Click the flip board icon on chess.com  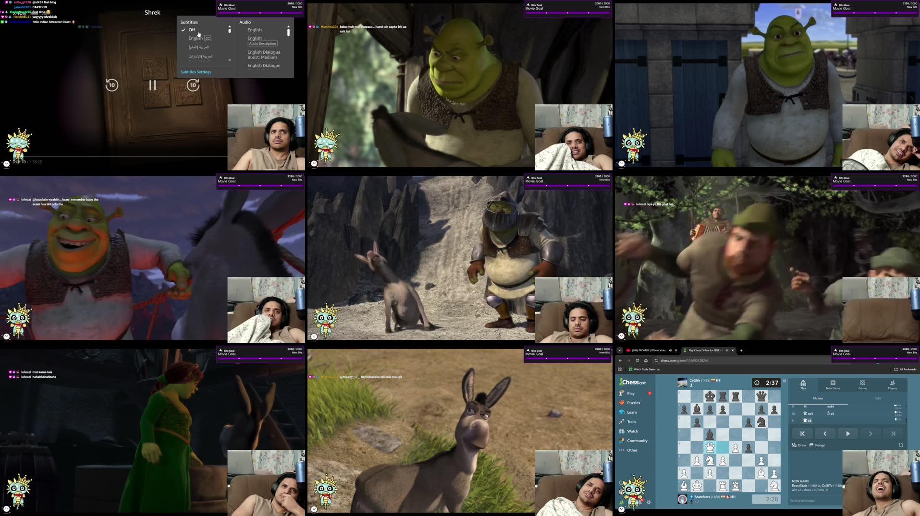pyautogui.click(x=900, y=445)
